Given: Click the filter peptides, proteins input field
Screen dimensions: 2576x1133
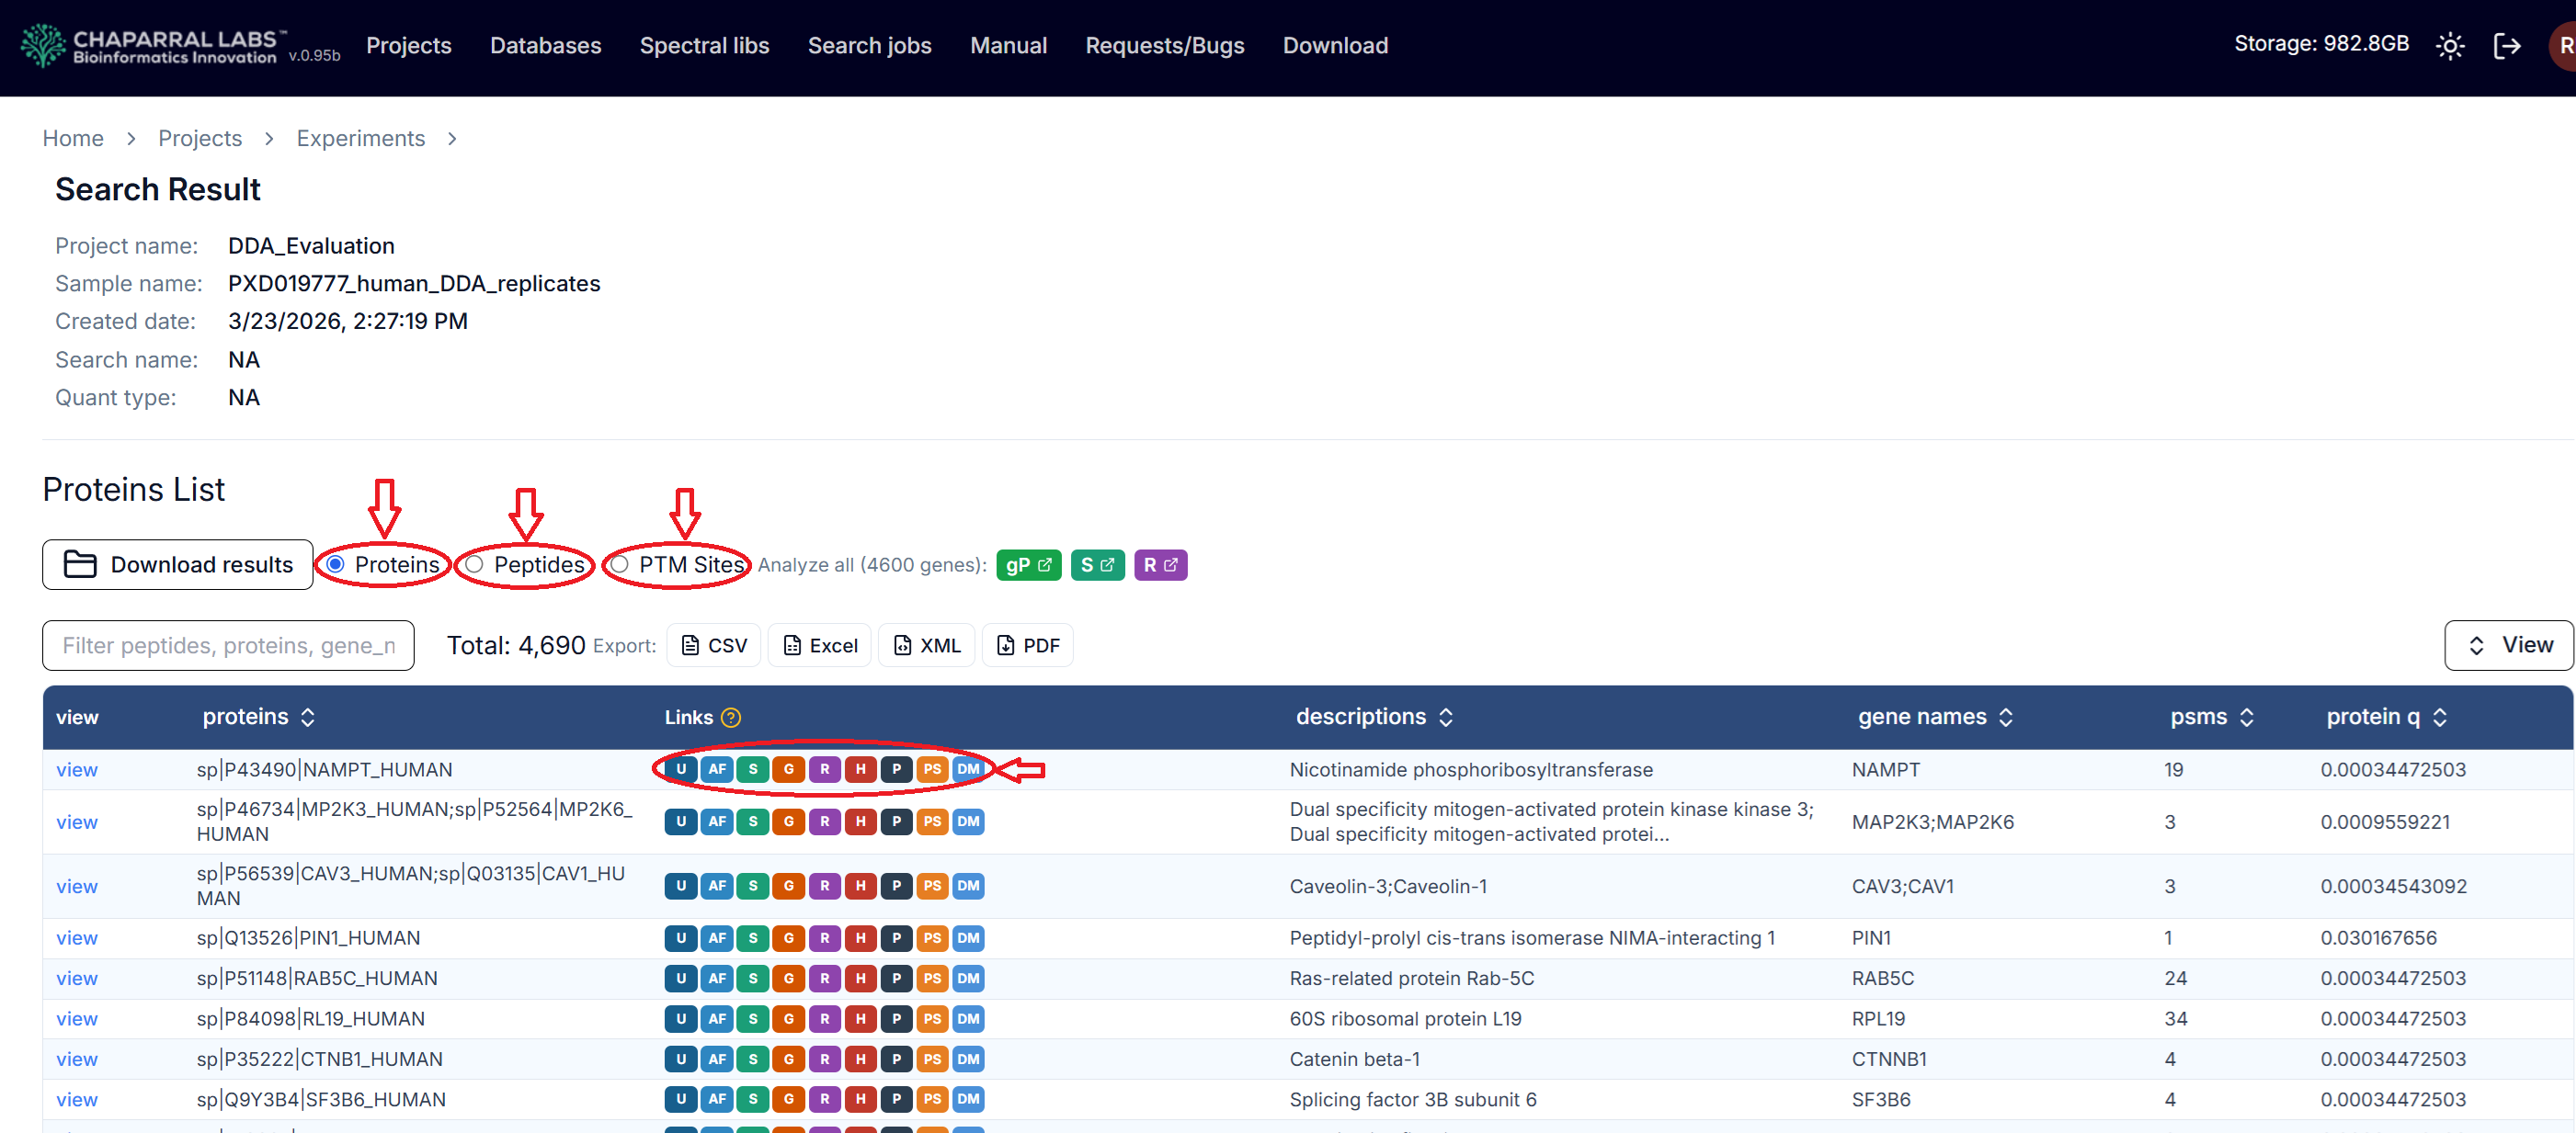Looking at the screenshot, I should coord(228,645).
